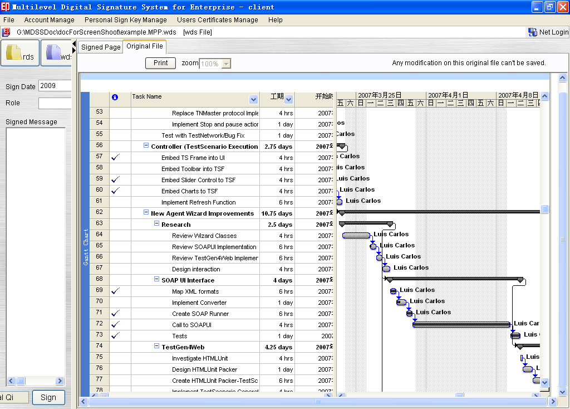Open the rds folder icon
Image resolution: width=570 pixels, height=409 pixels.
point(20,53)
